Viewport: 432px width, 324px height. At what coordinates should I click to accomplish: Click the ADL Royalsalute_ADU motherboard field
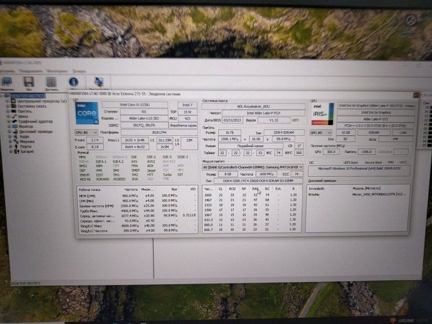[x=253, y=106]
